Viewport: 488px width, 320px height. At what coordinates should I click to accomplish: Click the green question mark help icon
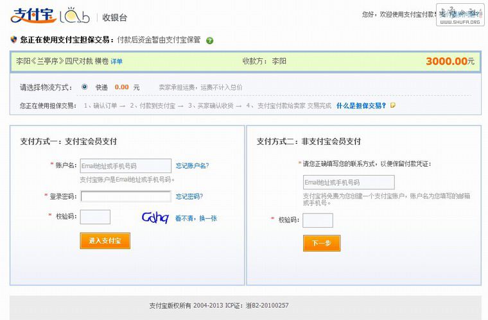click(210, 40)
